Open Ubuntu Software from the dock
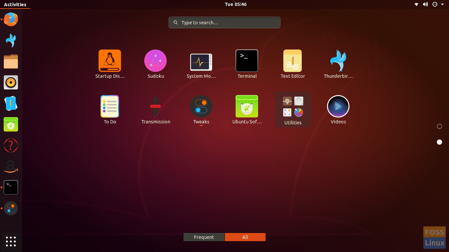The height and width of the screenshot is (252, 449). [11, 124]
